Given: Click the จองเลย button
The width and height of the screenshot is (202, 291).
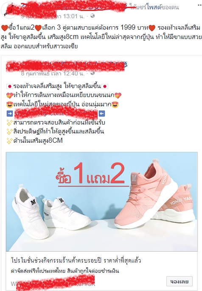Looking at the screenshot, I should 180,282.
